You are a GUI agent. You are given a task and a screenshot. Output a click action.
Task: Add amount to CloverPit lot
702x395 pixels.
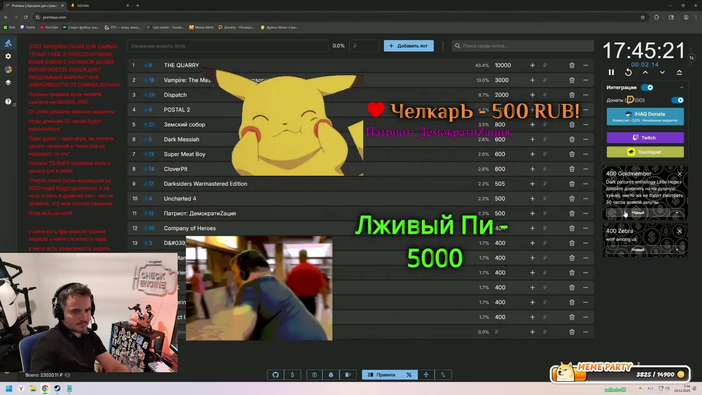click(x=532, y=169)
